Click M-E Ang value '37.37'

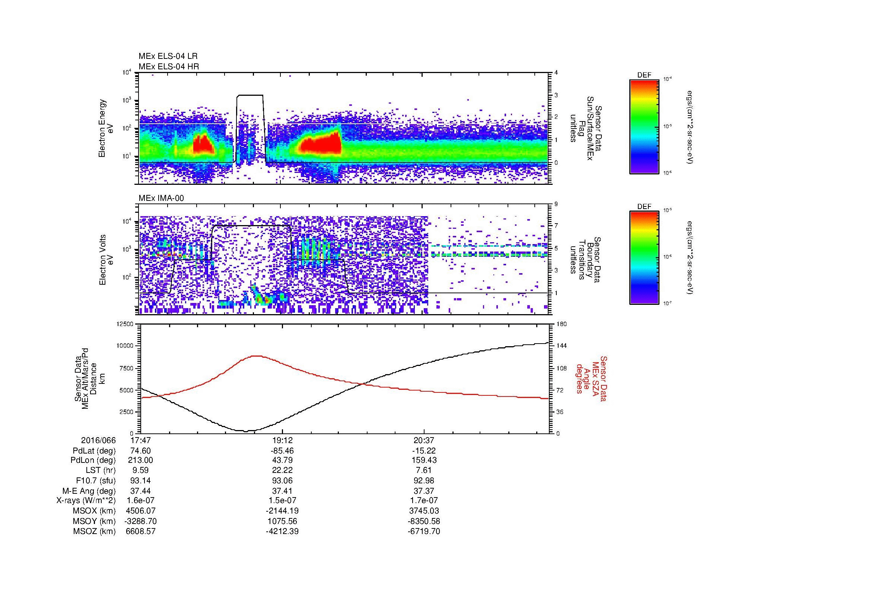[424, 491]
